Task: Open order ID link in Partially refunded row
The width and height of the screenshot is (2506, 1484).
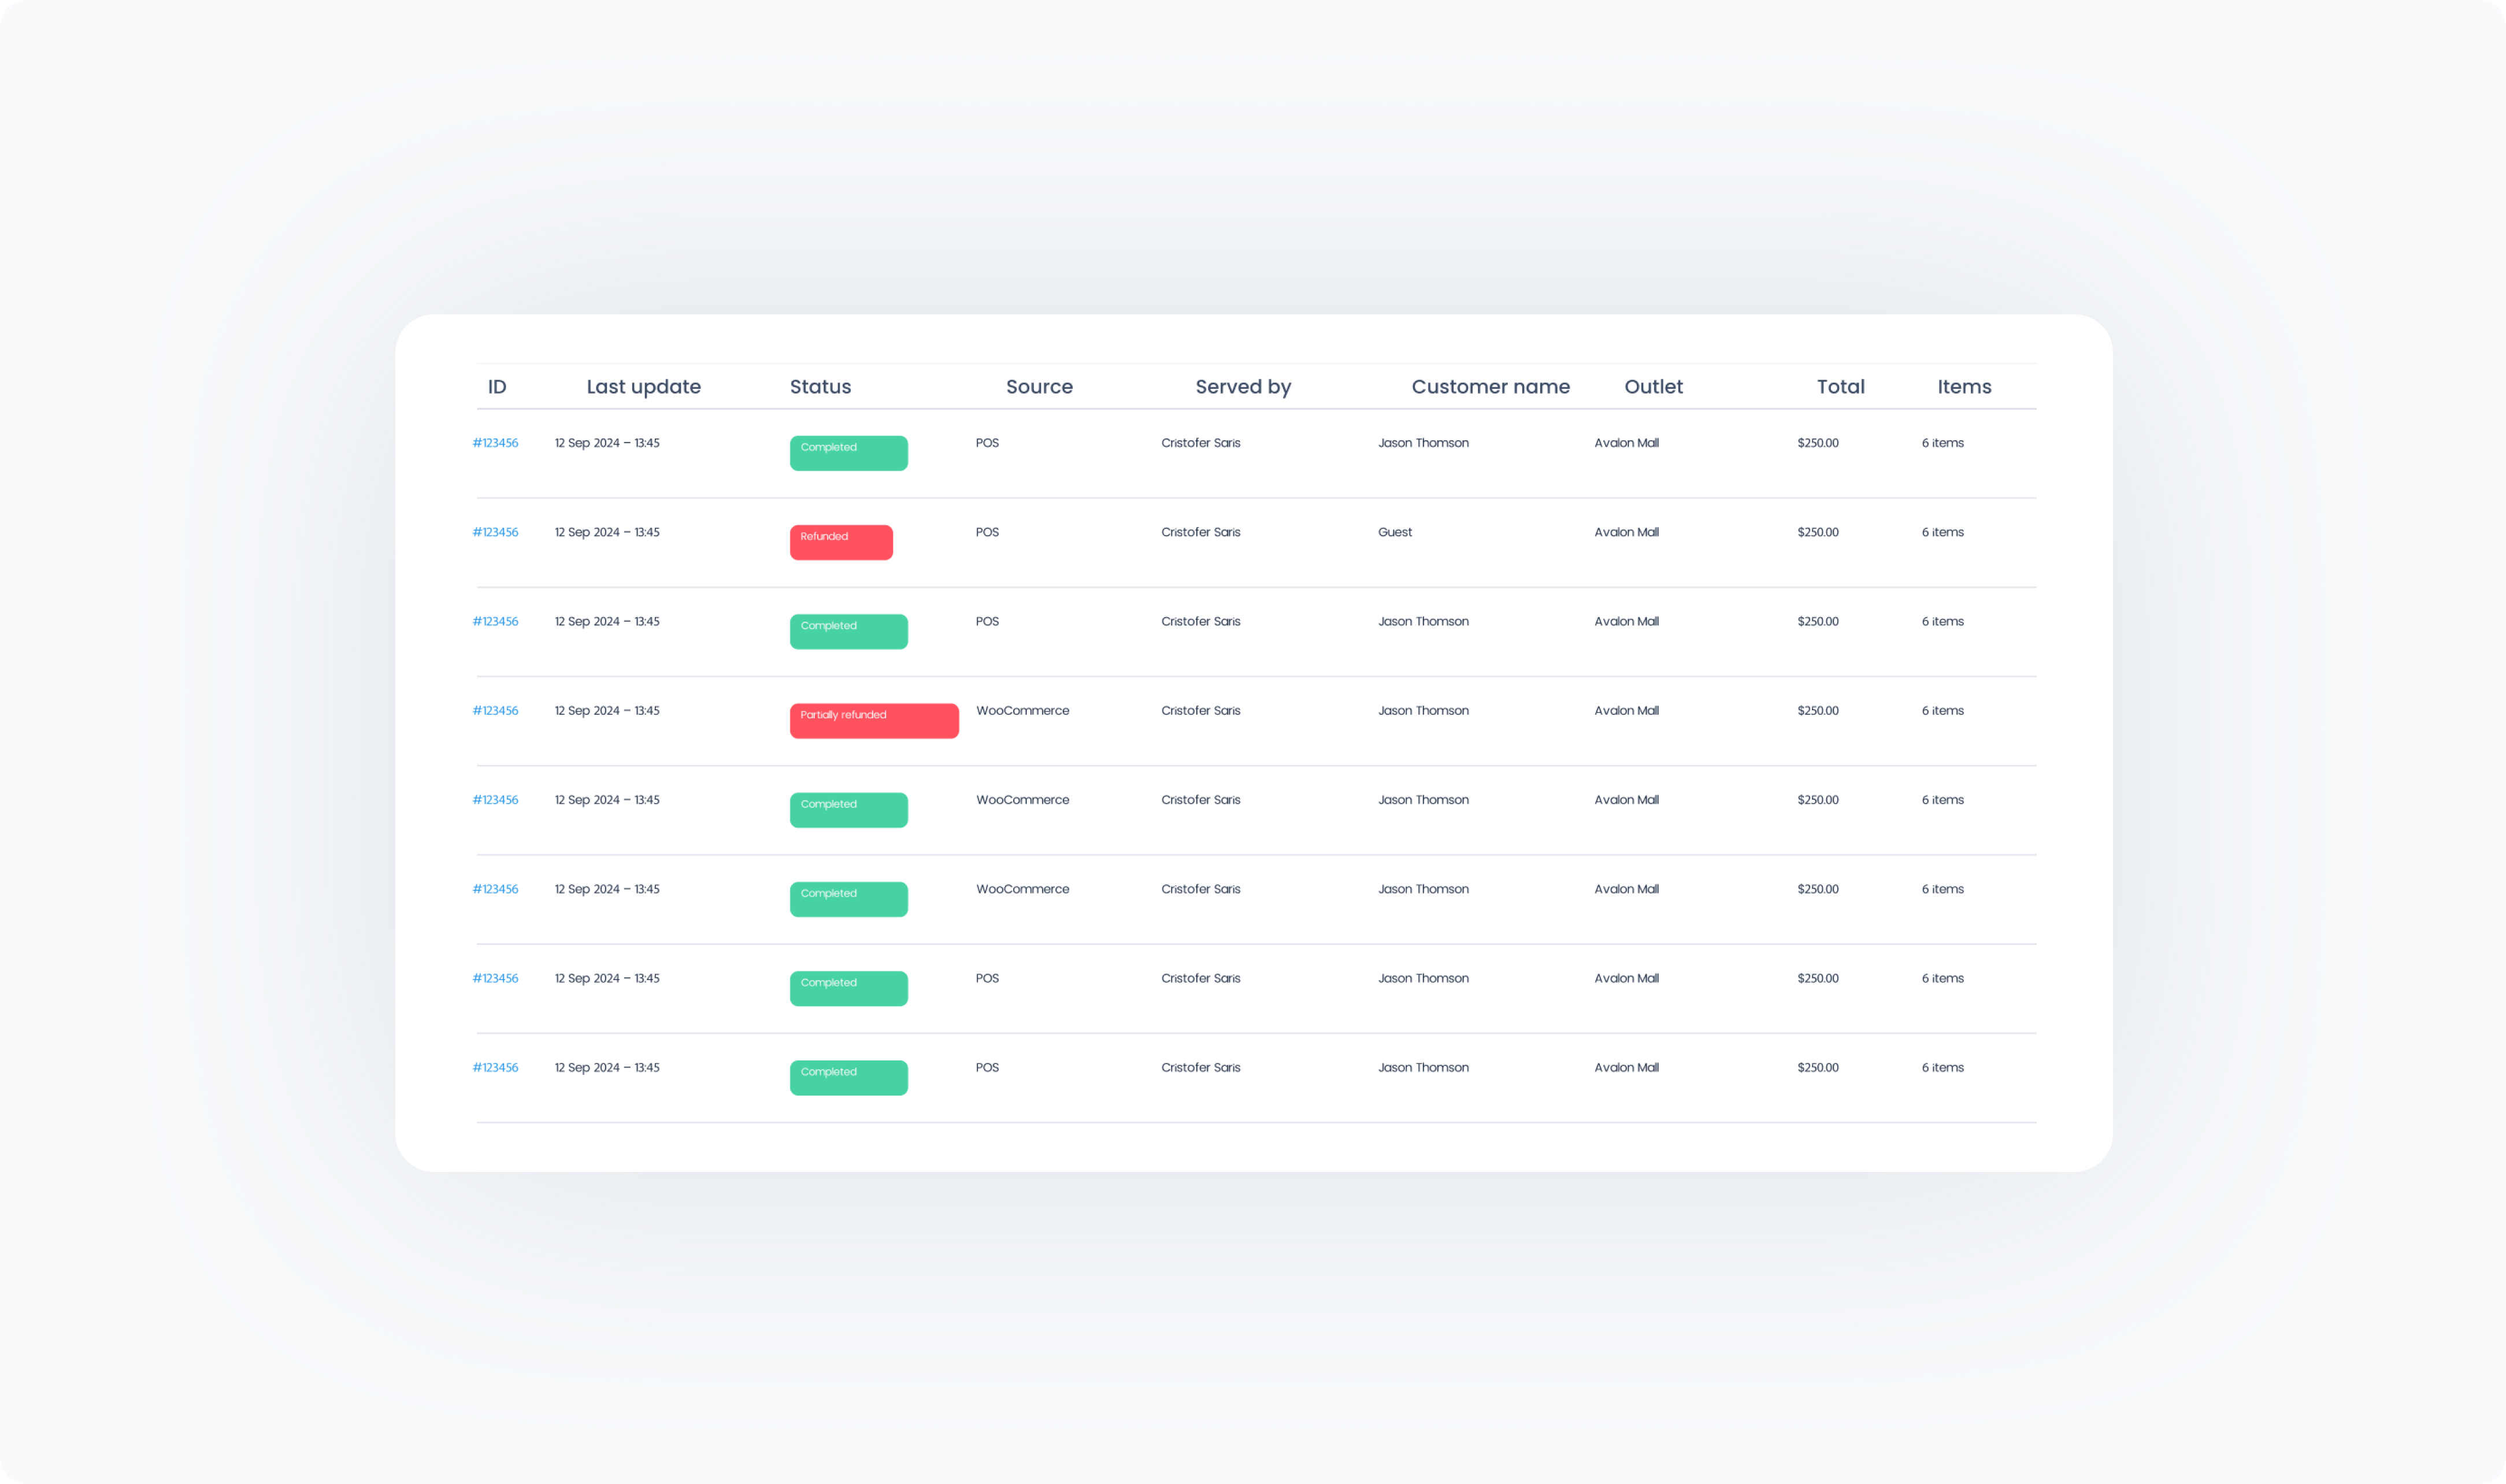Action: click(495, 711)
